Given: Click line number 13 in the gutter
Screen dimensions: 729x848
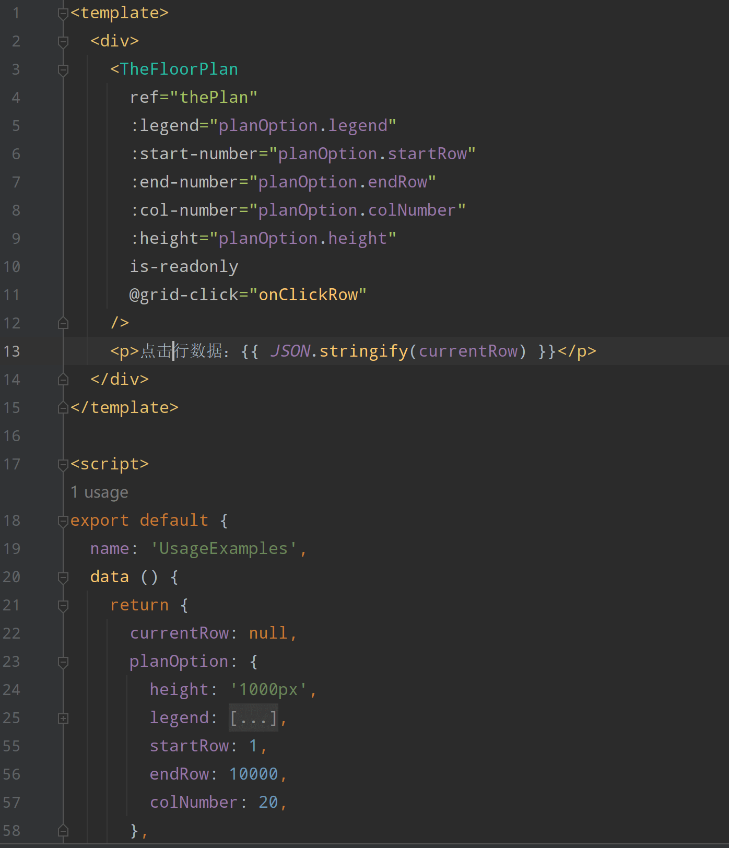Looking at the screenshot, I should tap(11, 351).
